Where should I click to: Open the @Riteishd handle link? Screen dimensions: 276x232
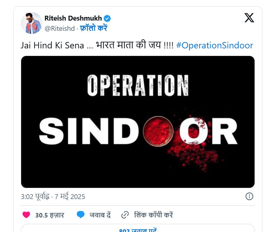[x=60, y=28]
